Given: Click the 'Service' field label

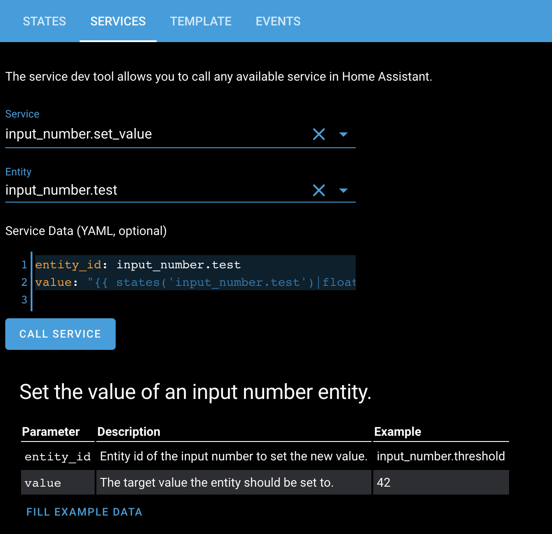Looking at the screenshot, I should point(22,114).
